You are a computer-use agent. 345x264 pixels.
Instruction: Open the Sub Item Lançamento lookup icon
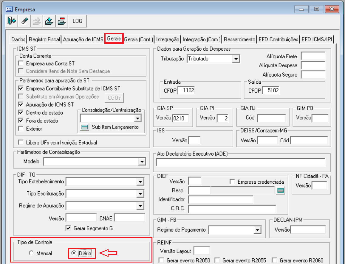(85, 127)
